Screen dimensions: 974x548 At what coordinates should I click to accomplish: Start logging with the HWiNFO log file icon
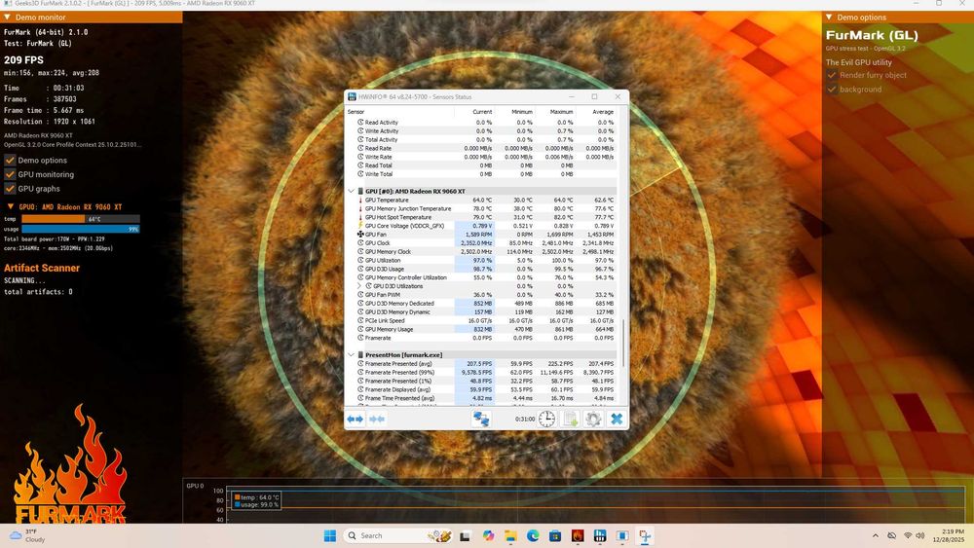[570, 419]
